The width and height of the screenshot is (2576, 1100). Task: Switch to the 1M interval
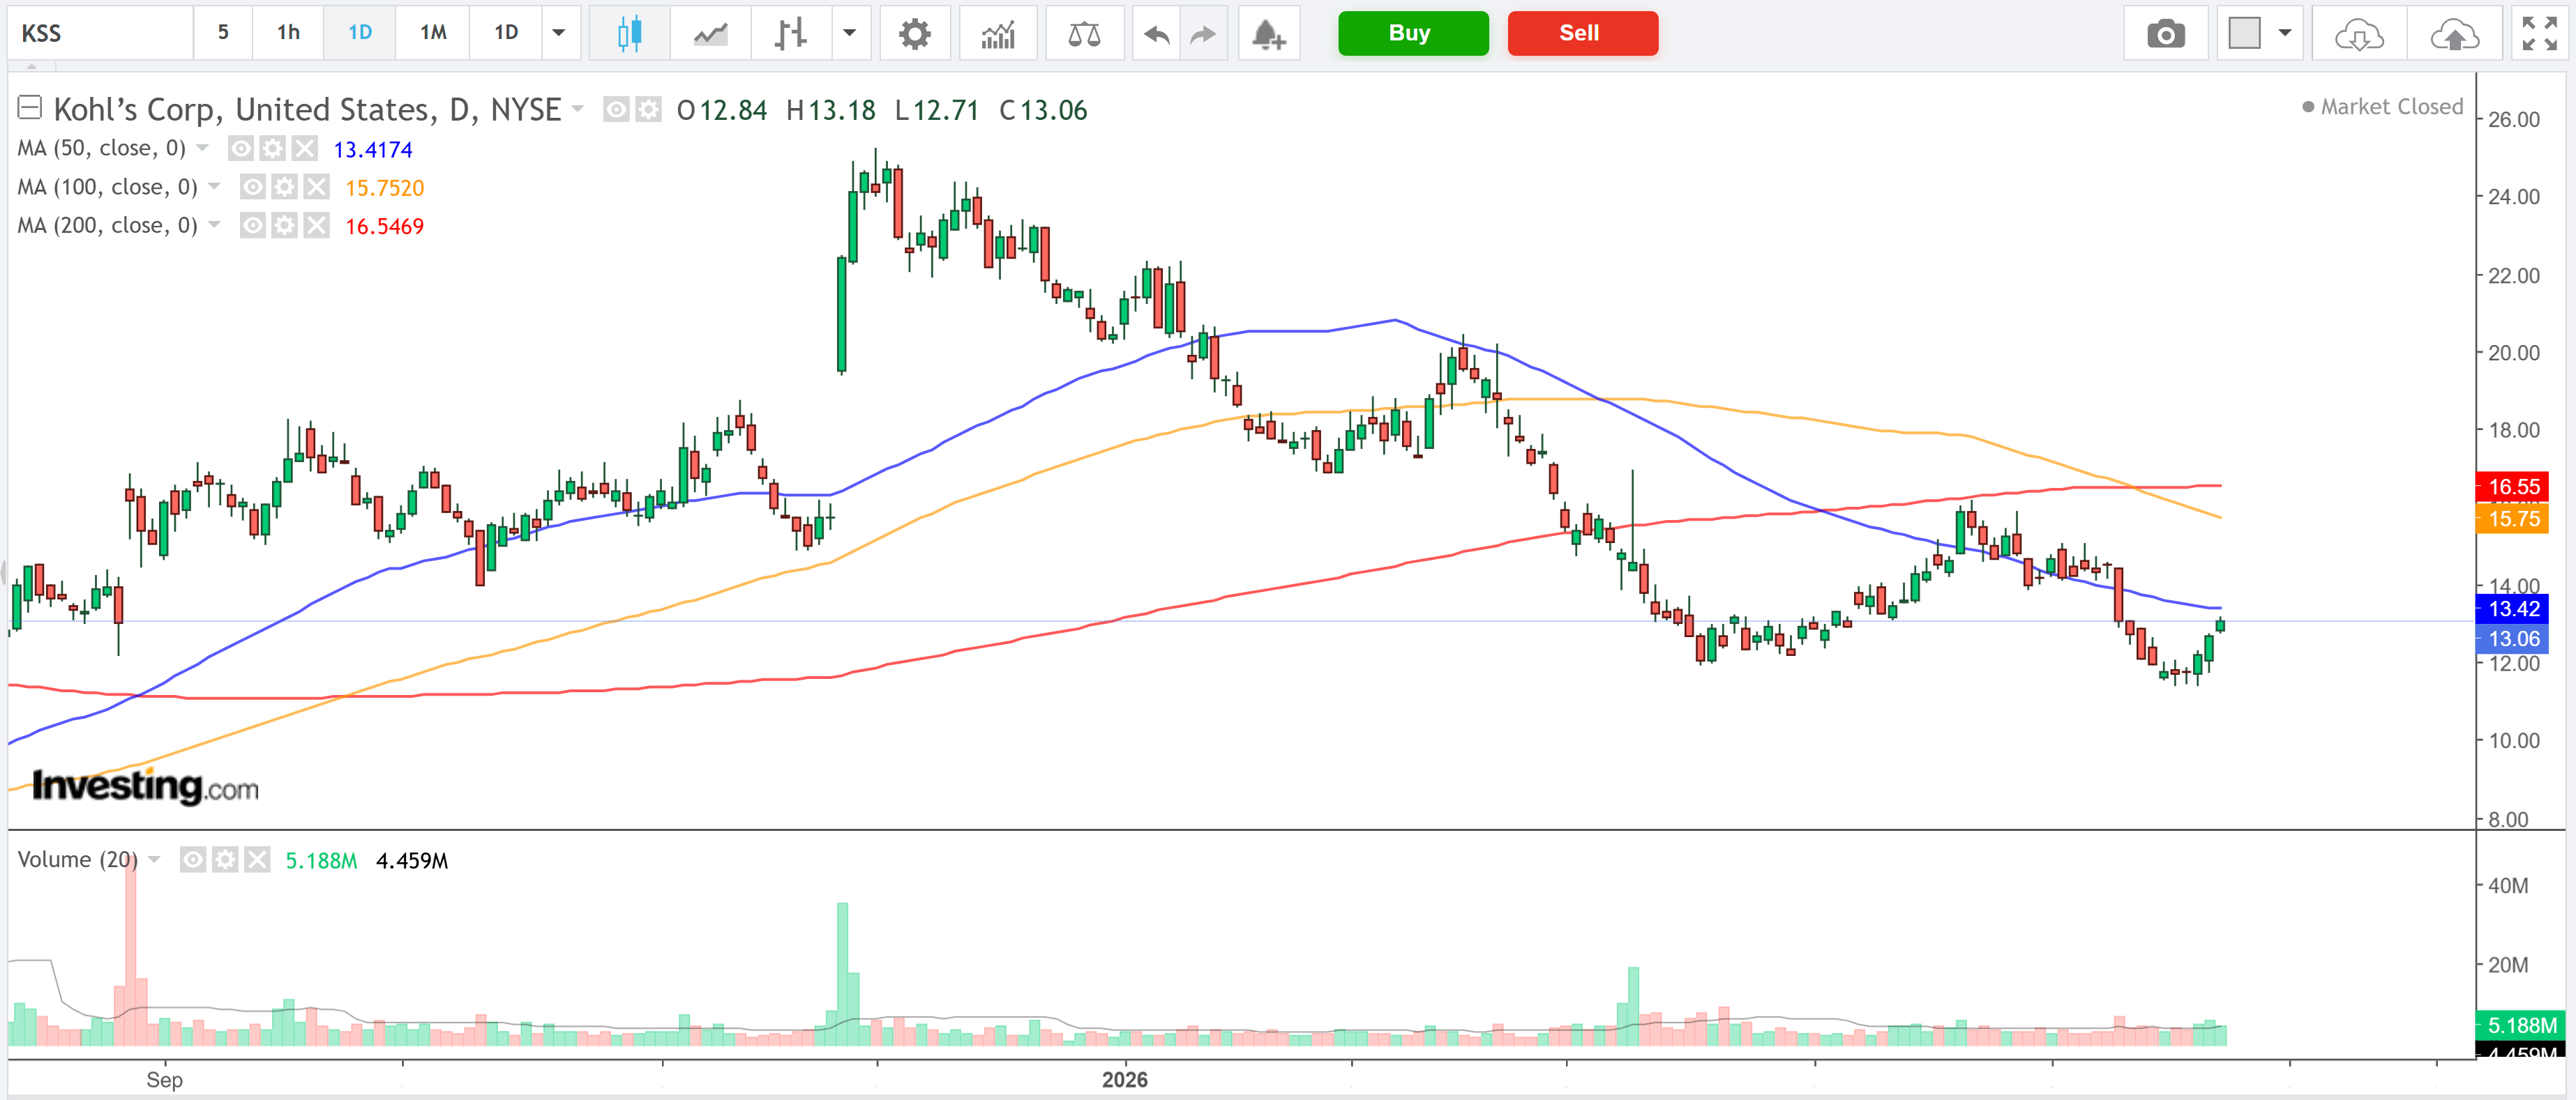point(433,33)
